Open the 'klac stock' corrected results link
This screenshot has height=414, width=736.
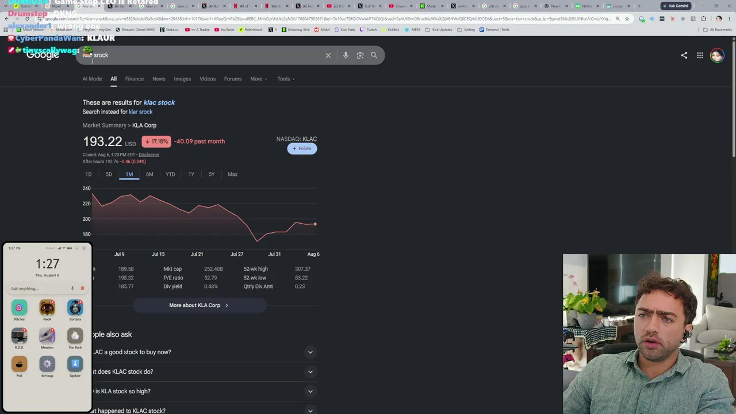point(159,102)
